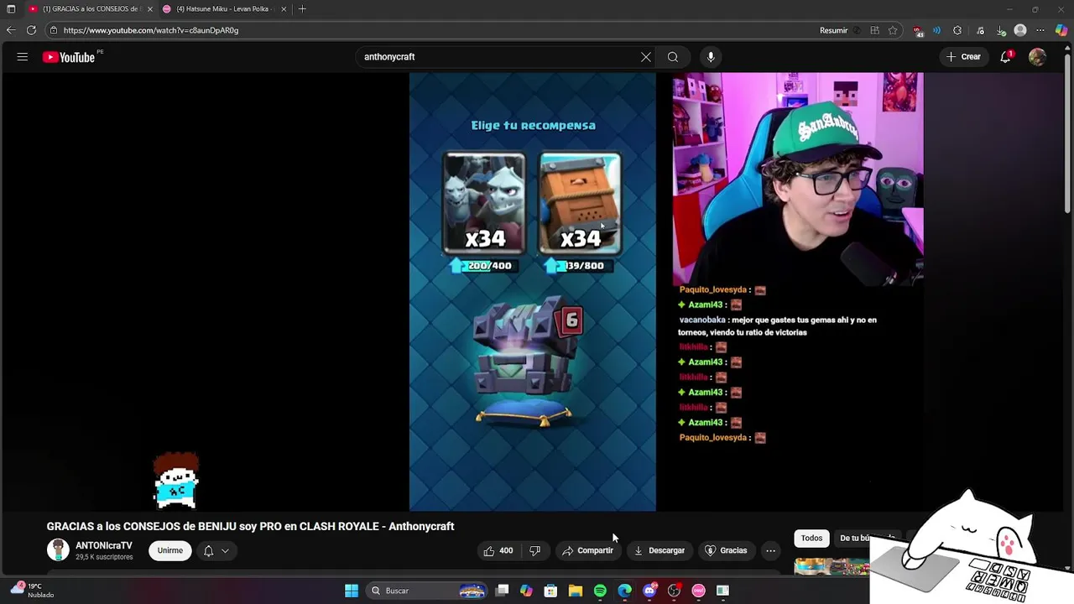
Task: Open the weather widget showing 19°C
Action: pos(32,591)
